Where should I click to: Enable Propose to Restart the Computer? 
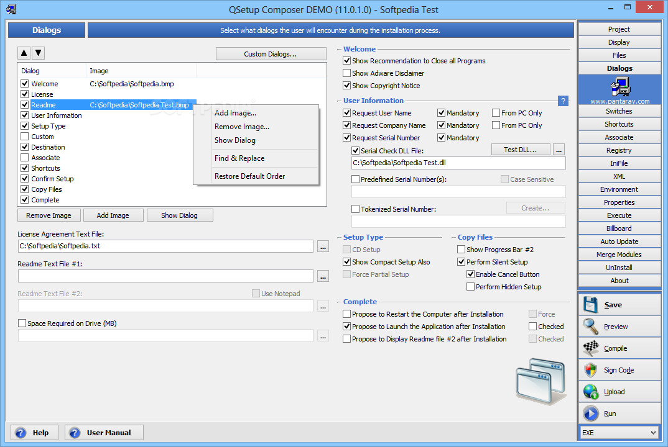[347, 314]
